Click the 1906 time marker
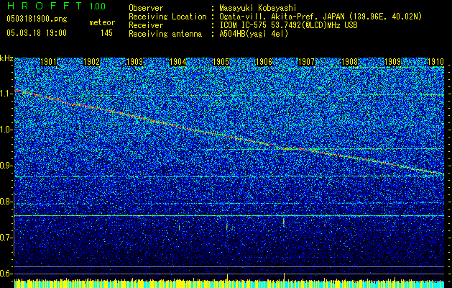452x288 pixels. [264, 62]
